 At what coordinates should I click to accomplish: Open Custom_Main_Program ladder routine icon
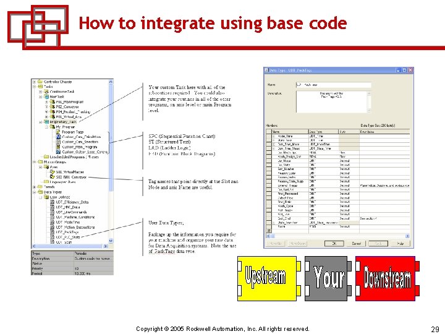58,147
